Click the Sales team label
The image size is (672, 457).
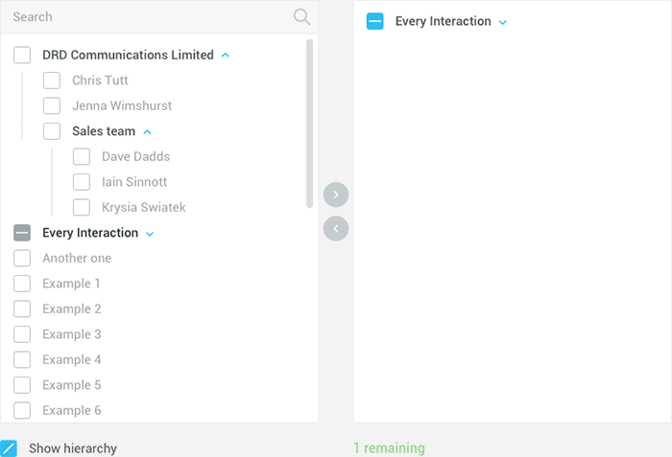[x=104, y=131]
